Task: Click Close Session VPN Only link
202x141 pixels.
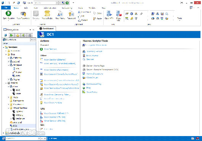Action: pos(55,121)
